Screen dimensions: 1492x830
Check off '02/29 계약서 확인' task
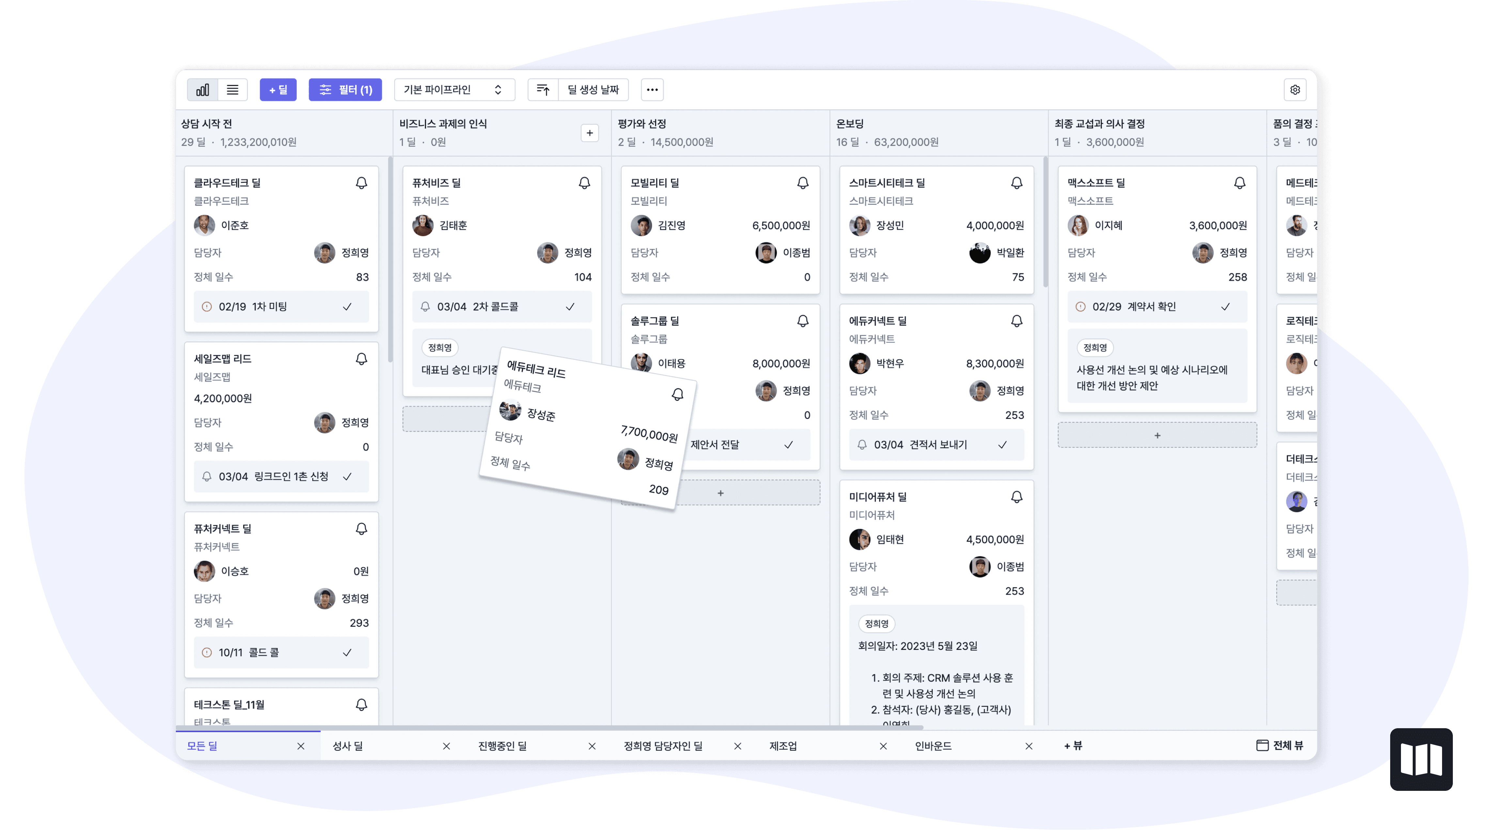(1226, 307)
